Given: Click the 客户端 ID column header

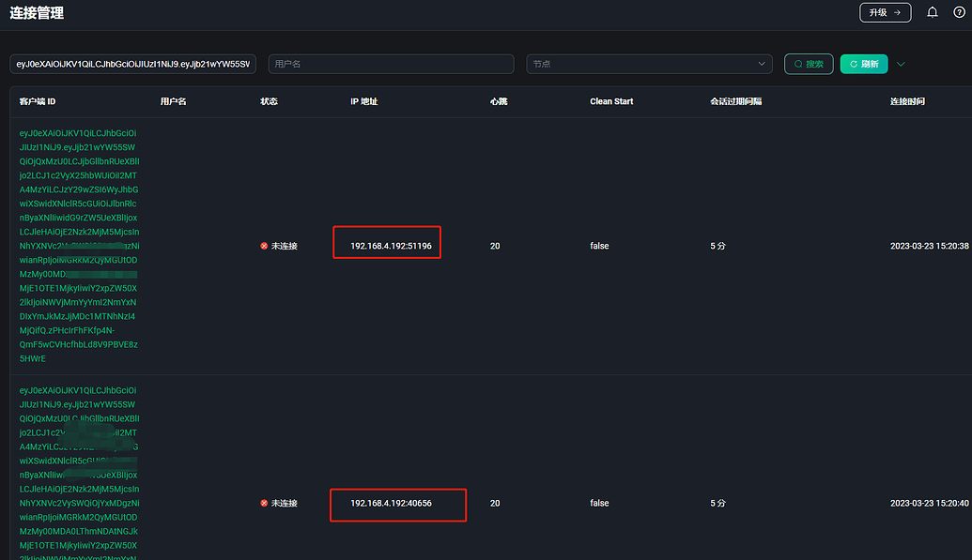Looking at the screenshot, I should (x=38, y=101).
